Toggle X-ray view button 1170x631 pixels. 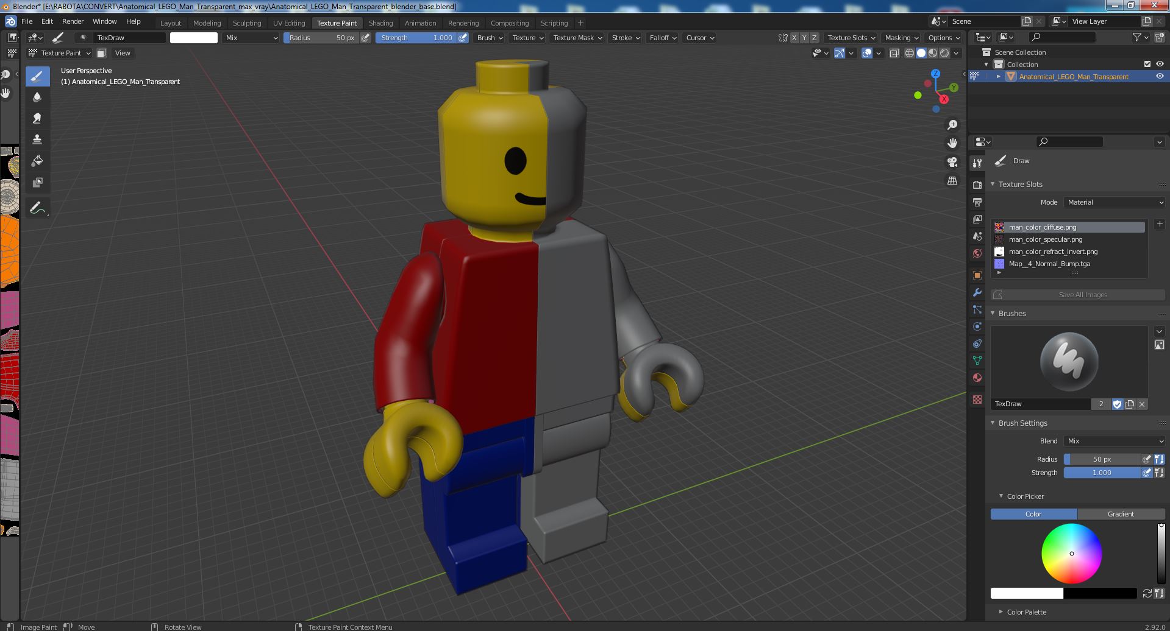[x=894, y=53]
